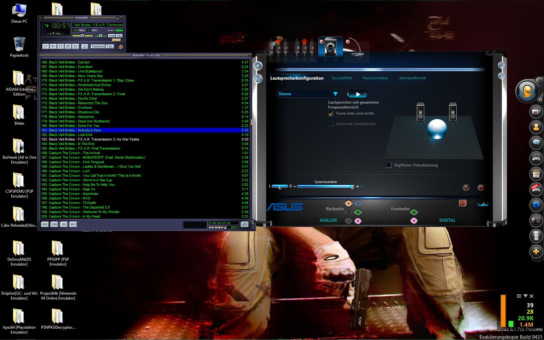Click the Systemlautstärke volume slider

coord(326,186)
